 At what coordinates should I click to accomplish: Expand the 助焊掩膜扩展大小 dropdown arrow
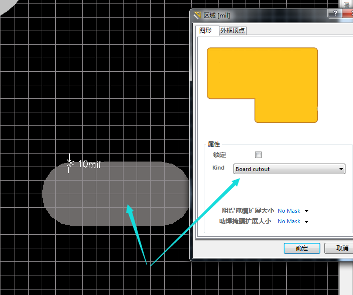click(x=306, y=221)
